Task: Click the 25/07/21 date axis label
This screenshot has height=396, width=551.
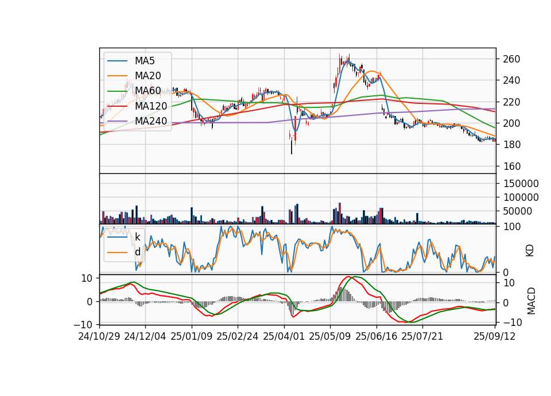Action: click(422, 336)
